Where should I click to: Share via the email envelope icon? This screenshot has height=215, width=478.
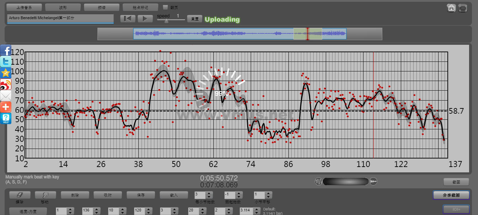click(x=6, y=96)
